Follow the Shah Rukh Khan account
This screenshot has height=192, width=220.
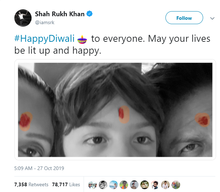click(x=184, y=18)
